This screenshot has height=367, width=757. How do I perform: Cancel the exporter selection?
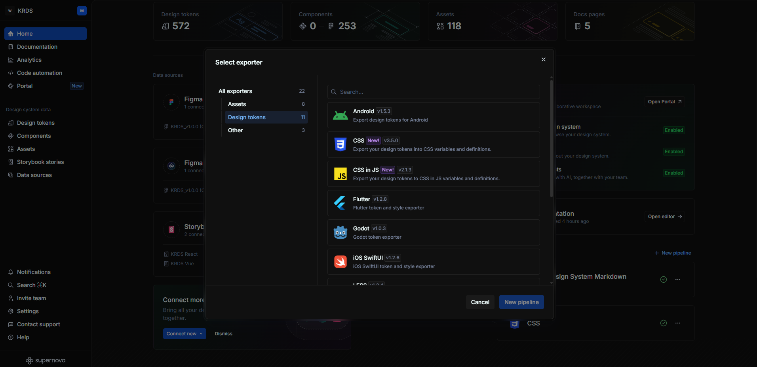click(x=480, y=302)
